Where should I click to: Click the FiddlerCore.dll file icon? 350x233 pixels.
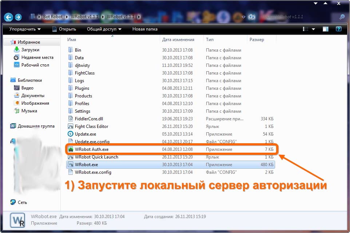click(x=71, y=118)
